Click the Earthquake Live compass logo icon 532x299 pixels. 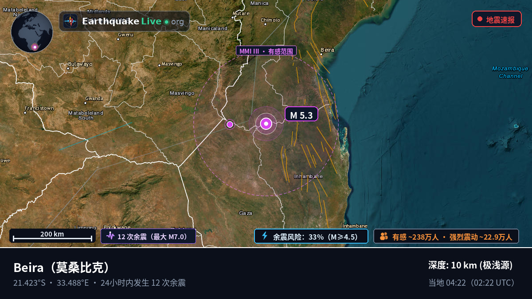coord(70,21)
